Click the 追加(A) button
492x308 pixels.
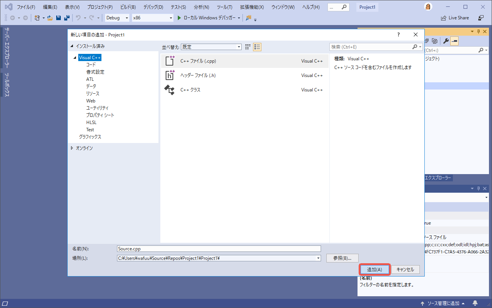[x=375, y=270]
